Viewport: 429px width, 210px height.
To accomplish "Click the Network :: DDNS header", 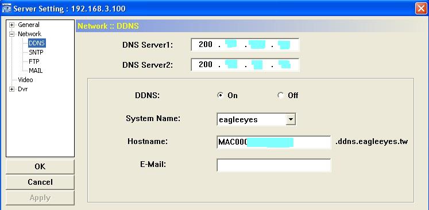I will pos(109,26).
